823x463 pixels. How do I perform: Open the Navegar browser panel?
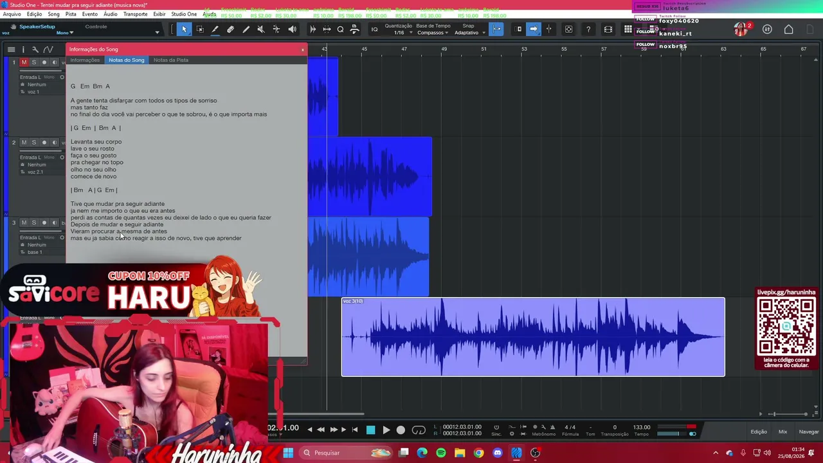coord(809,431)
